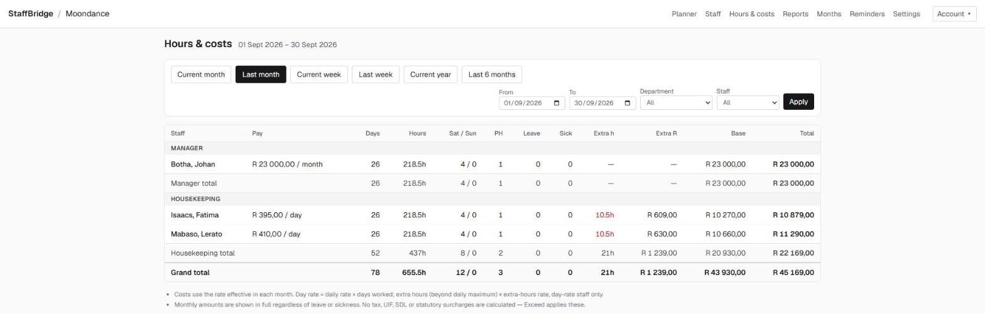The image size is (985, 314).
Task: Select the MANAGER group heading
Action: coord(187,148)
